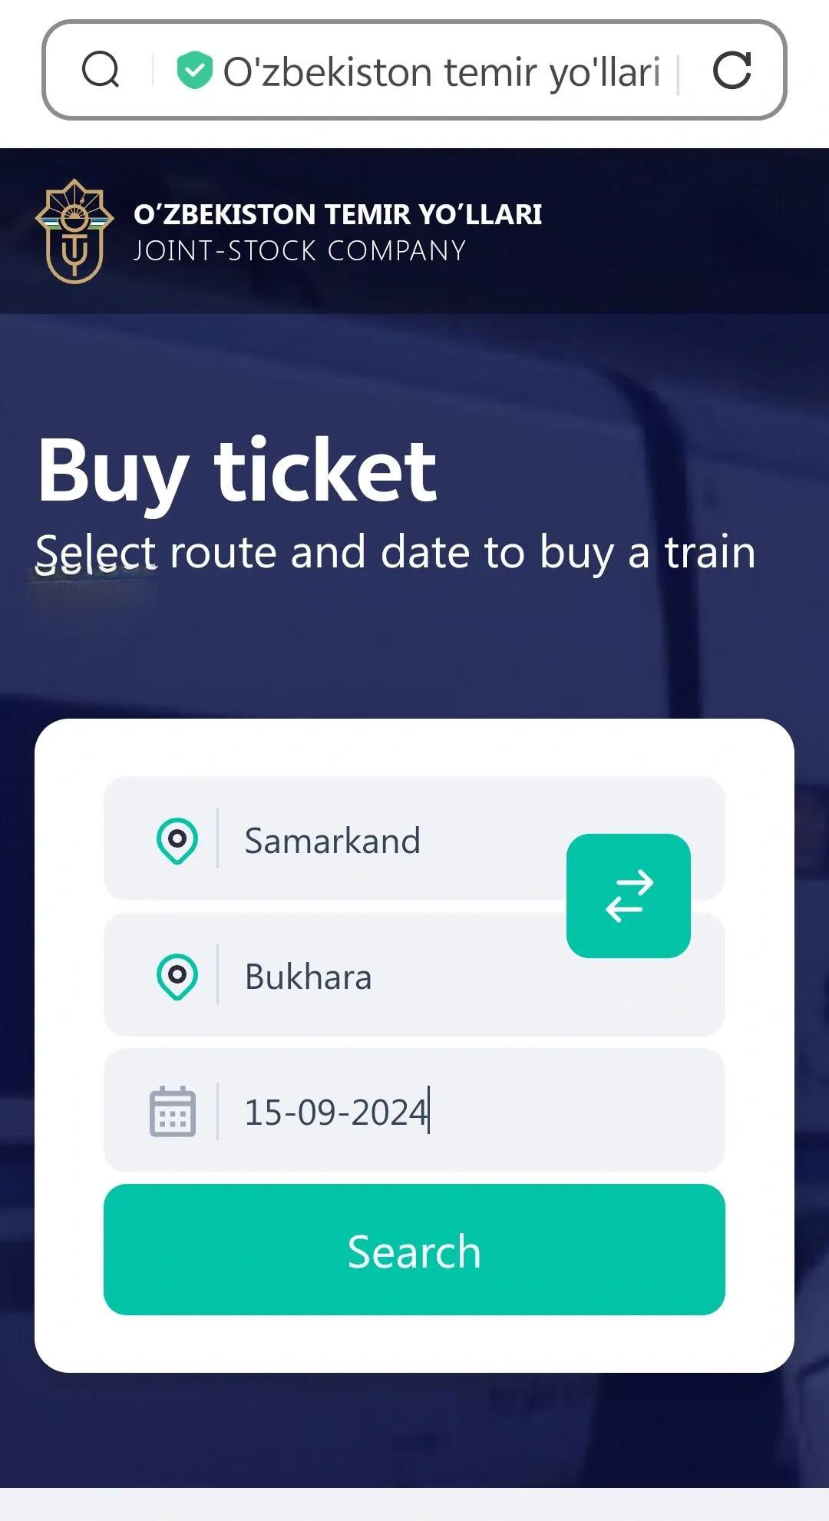829x1521 pixels.
Task: Click the O'zbekiston Temir Yo'llari emblem logo
Action: tap(74, 231)
